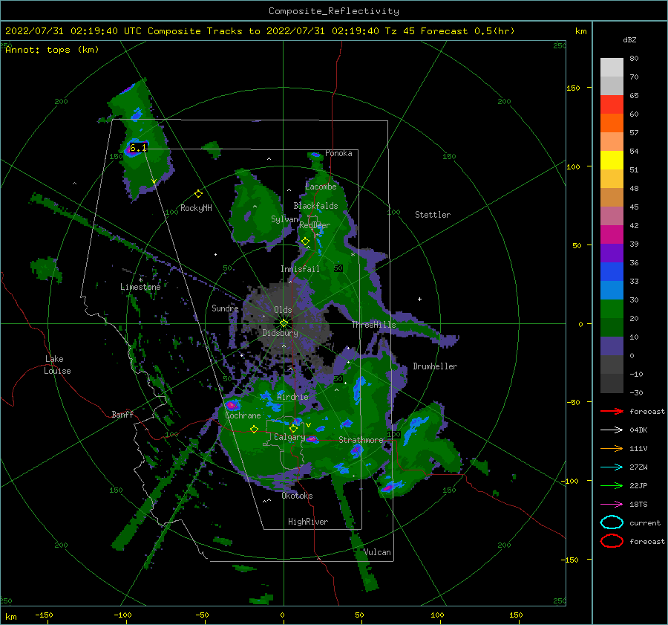This screenshot has height=625, width=668.
Task: Click the green 22JP arrow legend icon
Action: coord(612,485)
